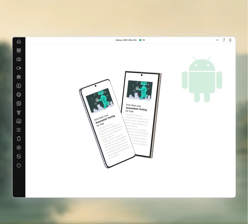Click the device inspect icon in header
248x224 pixels.
[230, 40]
